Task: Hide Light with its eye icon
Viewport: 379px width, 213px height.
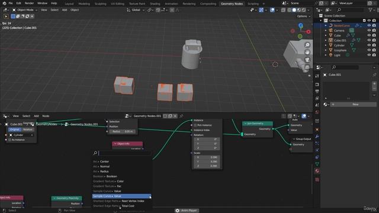Action: 369,55
